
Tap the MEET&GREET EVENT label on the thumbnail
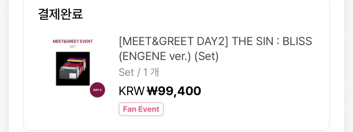coord(73,41)
